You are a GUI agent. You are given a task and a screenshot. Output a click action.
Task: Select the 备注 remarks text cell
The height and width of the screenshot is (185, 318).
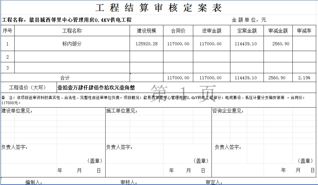coord(158,100)
